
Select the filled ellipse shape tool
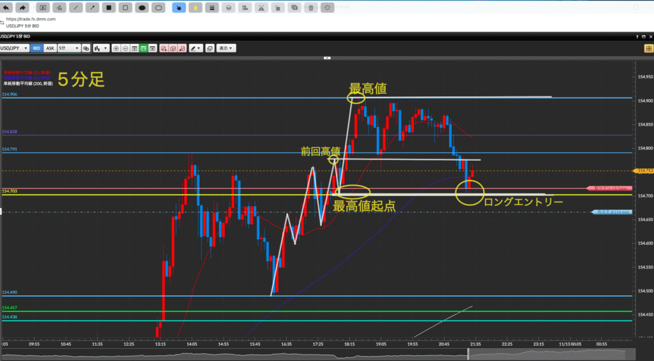tap(142, 8)
